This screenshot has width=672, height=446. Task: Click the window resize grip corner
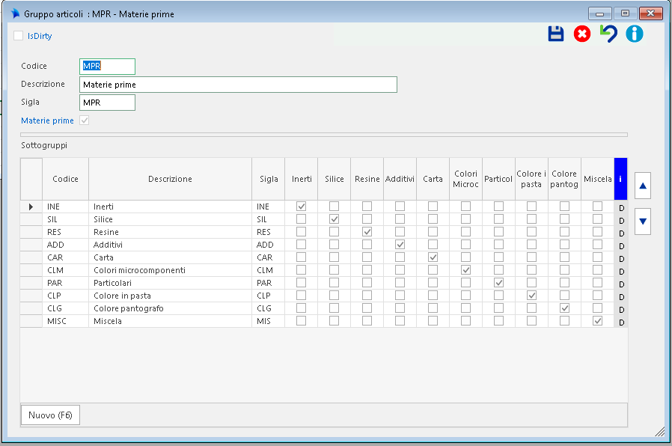(x=660, y=432)
